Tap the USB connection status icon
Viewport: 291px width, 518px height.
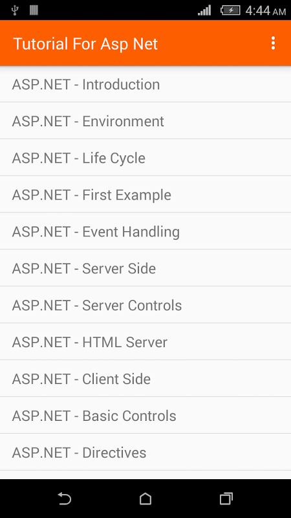coord(14,10)
